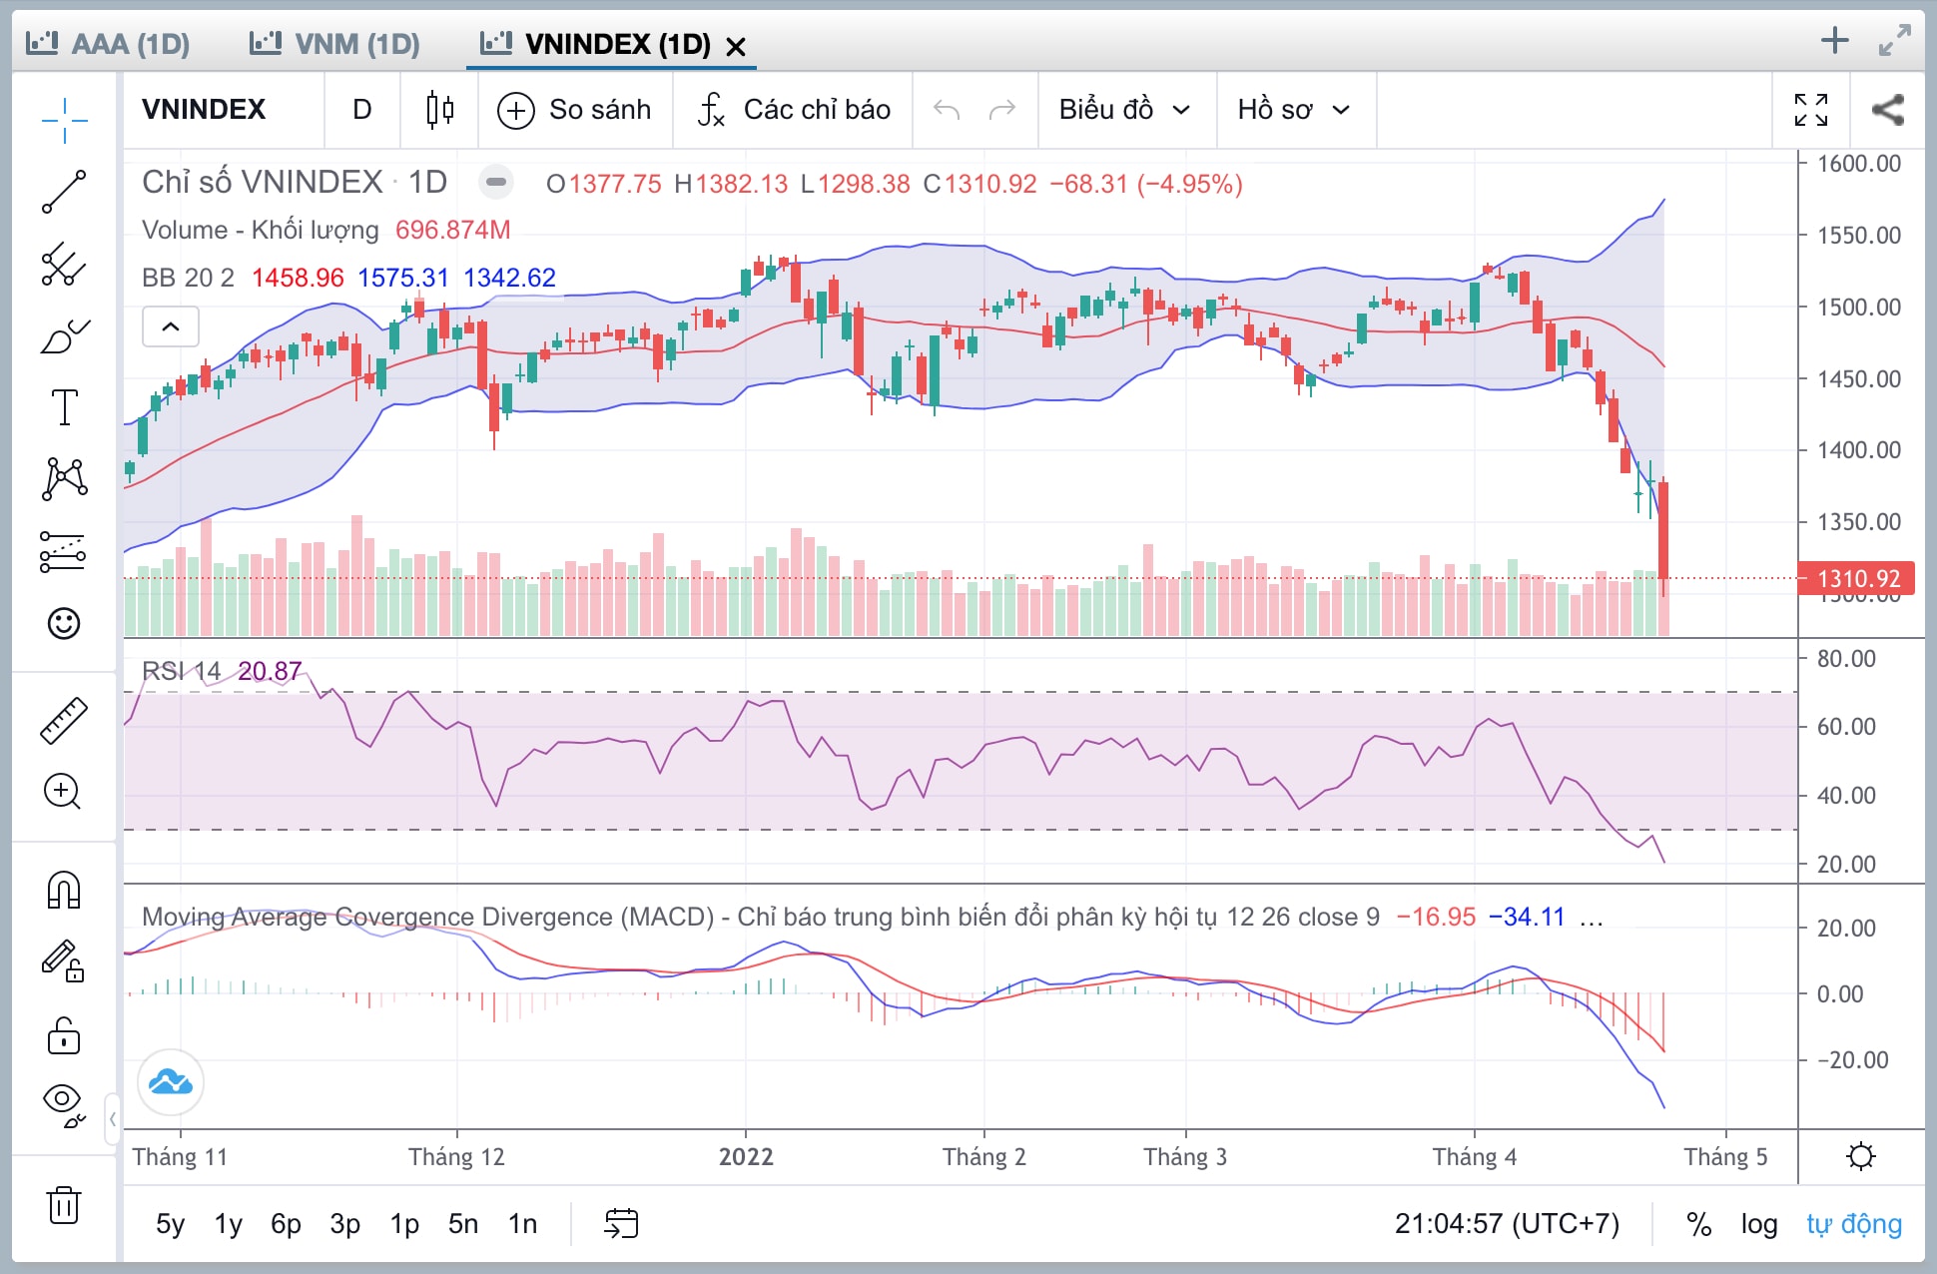Select the long position forecasting tool
This screenshot has height=1274, width=1937.
coord(64,551)
